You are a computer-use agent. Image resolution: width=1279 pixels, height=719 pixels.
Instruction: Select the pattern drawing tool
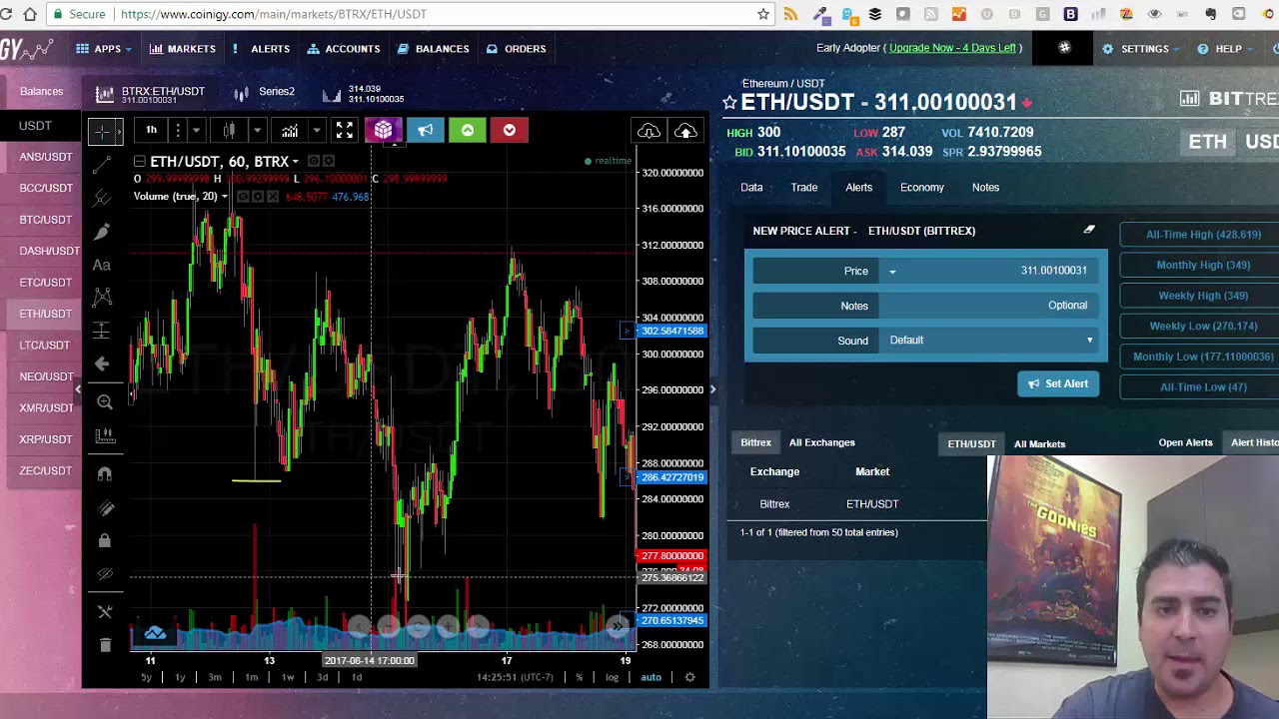tap(102, 297)
